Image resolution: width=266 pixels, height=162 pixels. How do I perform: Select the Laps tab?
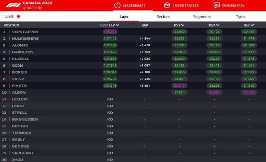(124, 17)
